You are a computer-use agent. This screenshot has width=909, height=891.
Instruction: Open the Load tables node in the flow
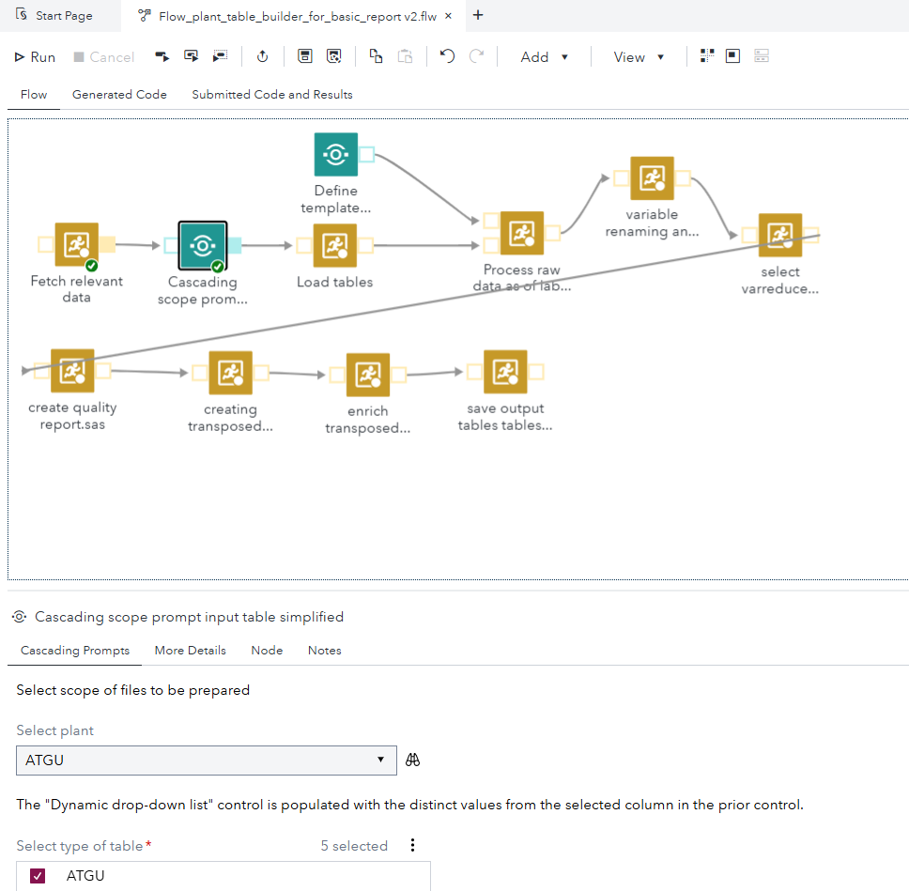click(x=334, y=246)
